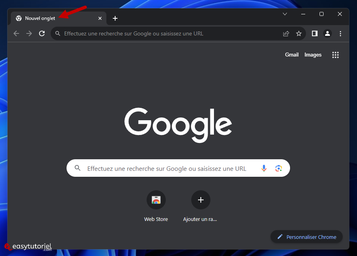Click the Google logo
The height and width of the screenshot is (256, 357).
point(178,125)
